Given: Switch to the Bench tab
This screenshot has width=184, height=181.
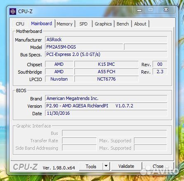Looking at the screenshot, I should coord(123,24).
